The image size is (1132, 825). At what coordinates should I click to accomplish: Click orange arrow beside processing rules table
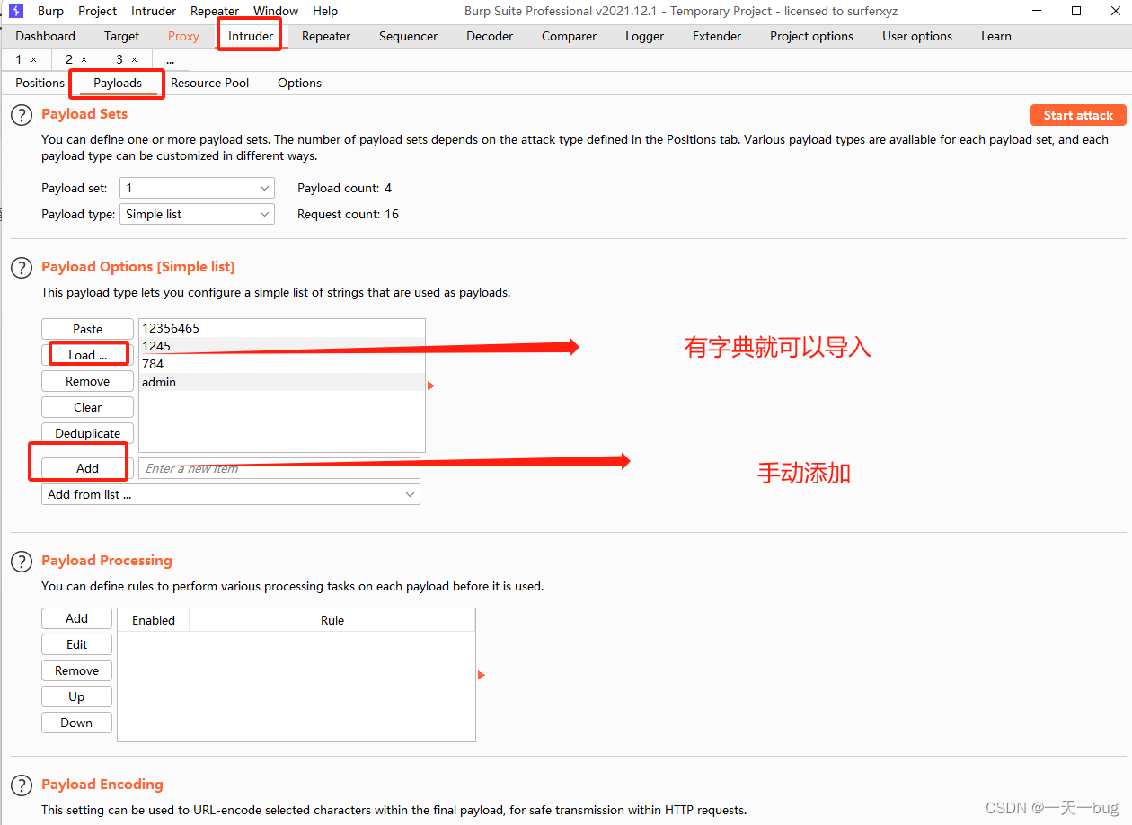tap(482, 675)
